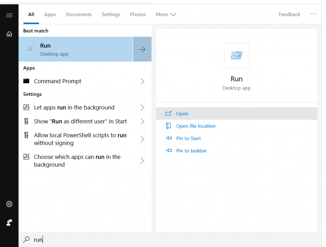Open the More filter dropdown
326x247 pixels.
[166, 14]
